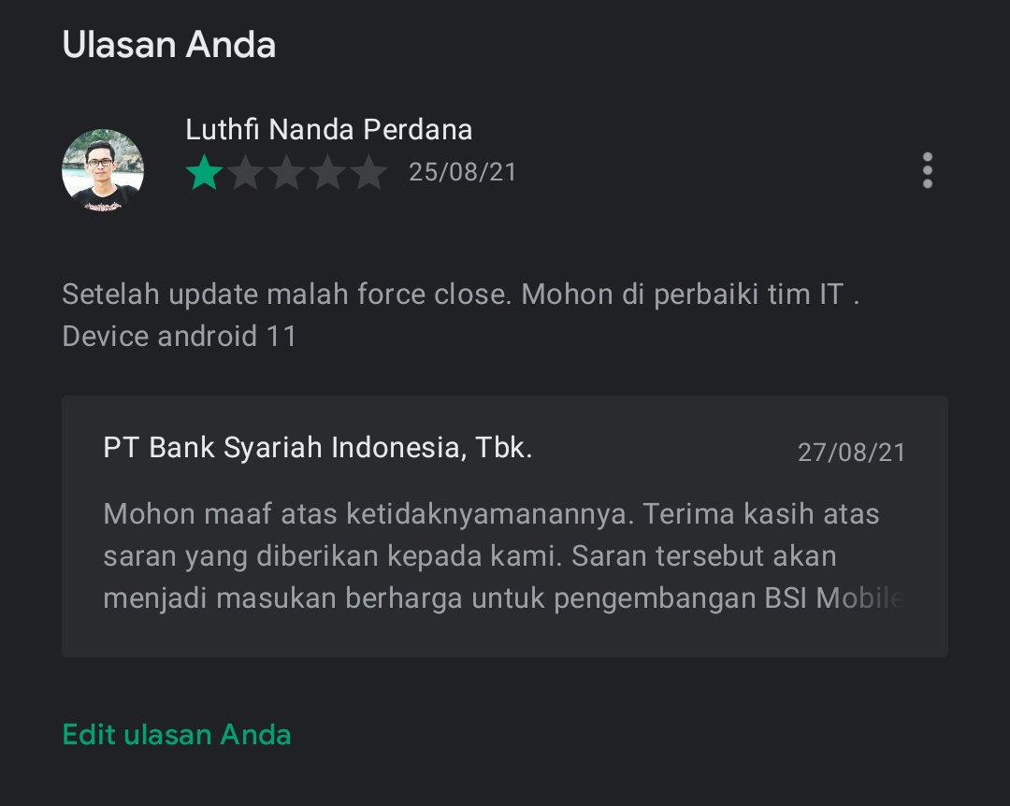This screenshot has width=1010, height=806.
Task: Open the three-dot review options menu
Action: click(927, 171)
